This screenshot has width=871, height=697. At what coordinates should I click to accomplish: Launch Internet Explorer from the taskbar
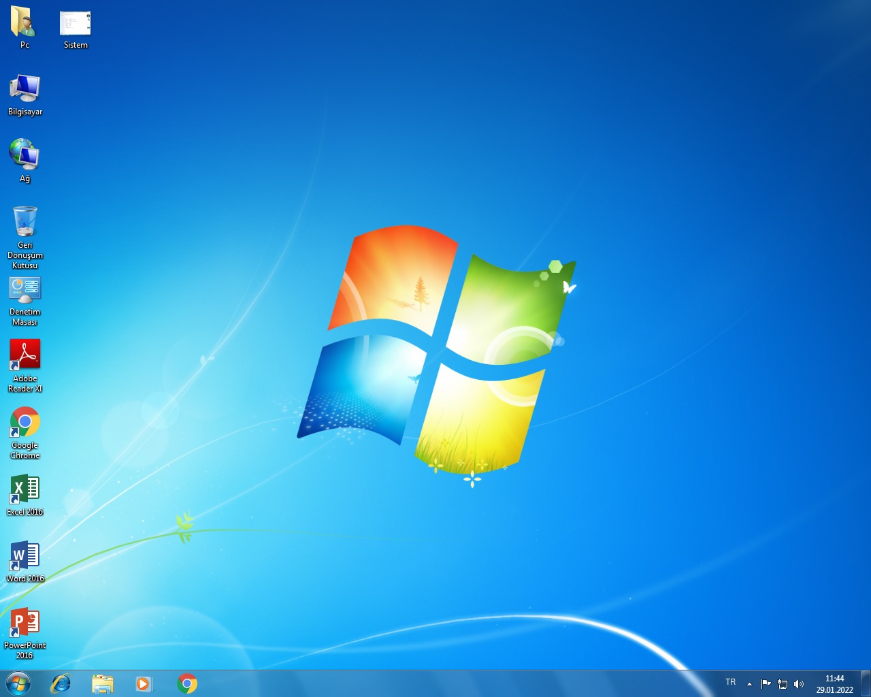click(61, 683)
